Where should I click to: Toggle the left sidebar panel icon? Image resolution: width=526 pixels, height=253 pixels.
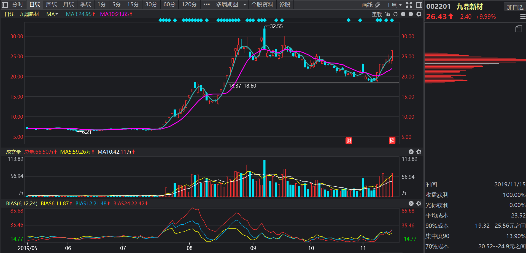(5, 5)
